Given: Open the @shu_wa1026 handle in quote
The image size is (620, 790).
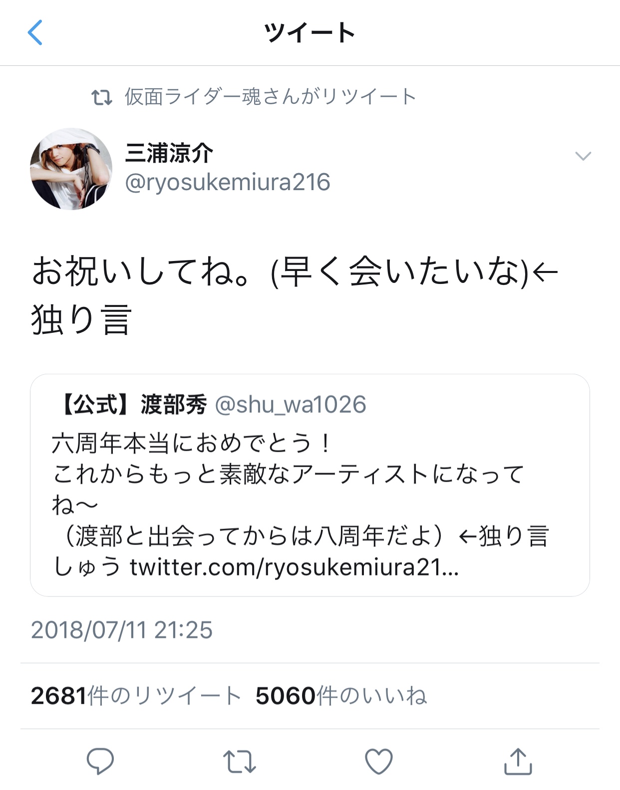Looking at the screenshot, I should tap(290, 404).
